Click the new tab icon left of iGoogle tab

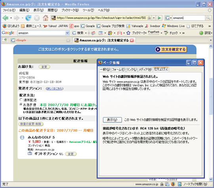click(x=4, y=40)
